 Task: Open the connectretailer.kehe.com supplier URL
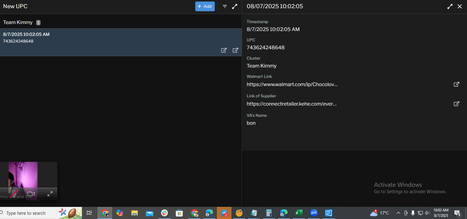[292, 104]
